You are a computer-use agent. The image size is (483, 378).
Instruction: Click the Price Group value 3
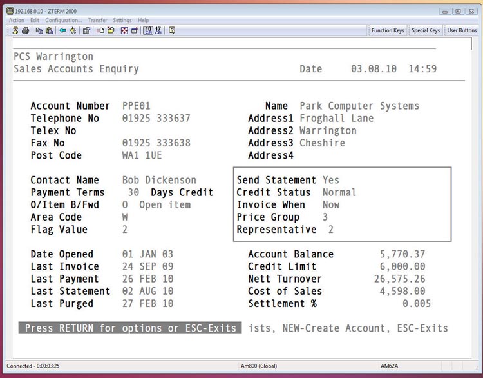coord(325,217)
